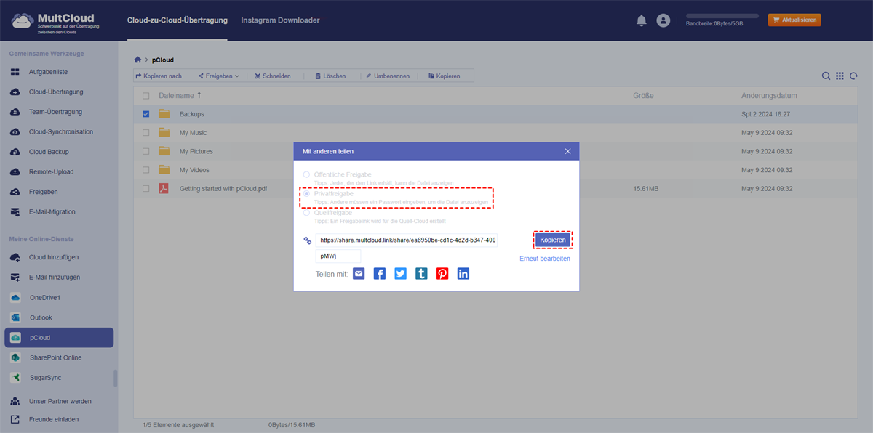873x433 pixels.
Task: Click Umbenennen in toolbar
Action: (387, 76)
